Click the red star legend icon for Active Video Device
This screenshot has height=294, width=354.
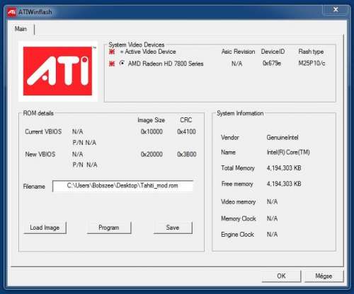point(112,52)
